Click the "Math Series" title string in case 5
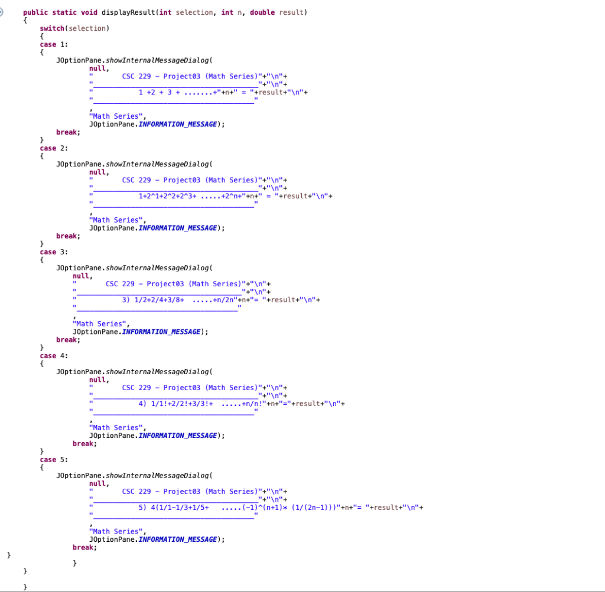Viewport: 605px width, 592px height. [x=116, y=531]
